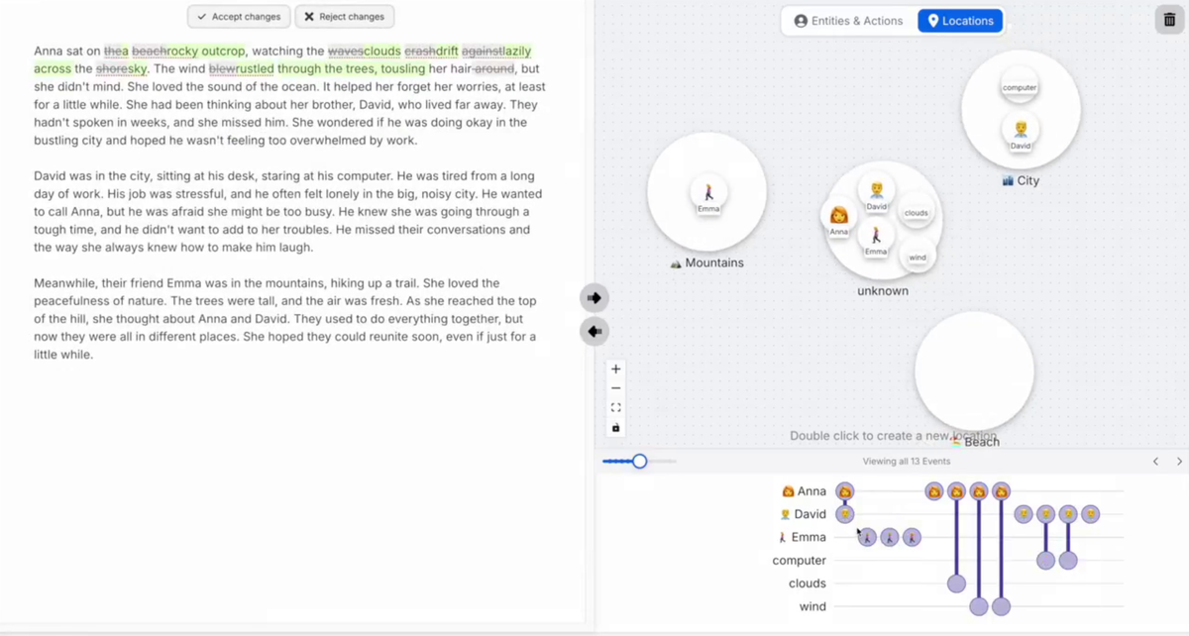Screen dimensions: 1189x636
Task: Go to next event with right chevron
Action: pyautogui.click(x=1179, y=462)
